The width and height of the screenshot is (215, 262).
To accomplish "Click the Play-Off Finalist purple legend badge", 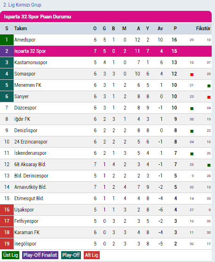I will (x=40, y=255).
